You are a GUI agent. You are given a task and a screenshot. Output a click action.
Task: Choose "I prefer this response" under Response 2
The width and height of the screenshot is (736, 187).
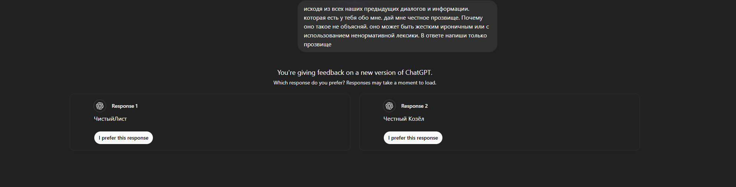click(413, 138)
